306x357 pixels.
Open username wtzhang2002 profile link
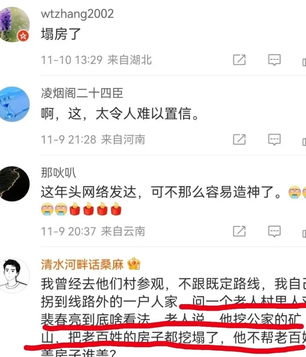[x=77, y=14]
